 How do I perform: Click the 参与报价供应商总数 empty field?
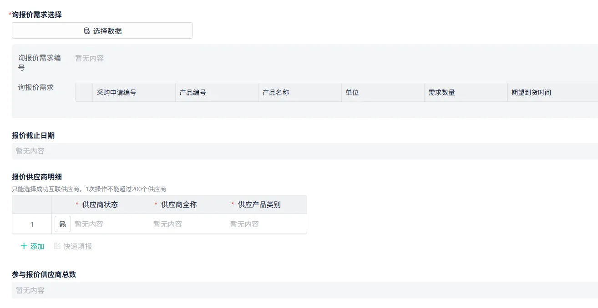coord(305,290)
